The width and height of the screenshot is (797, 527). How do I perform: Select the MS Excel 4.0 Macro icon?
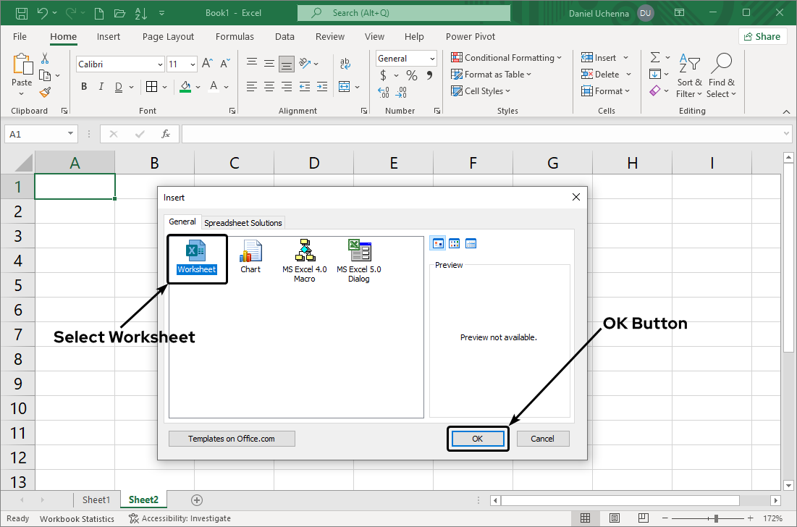(304, 251)
